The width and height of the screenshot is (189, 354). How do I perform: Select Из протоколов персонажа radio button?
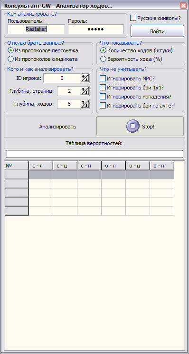pos(10,50)
